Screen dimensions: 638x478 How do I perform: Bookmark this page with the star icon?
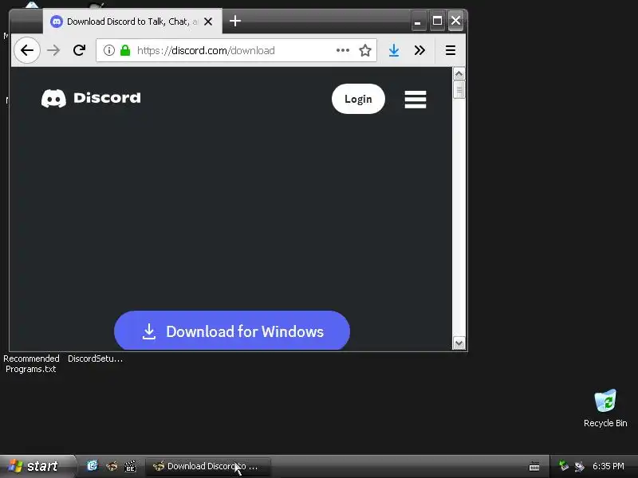point(365,50)
